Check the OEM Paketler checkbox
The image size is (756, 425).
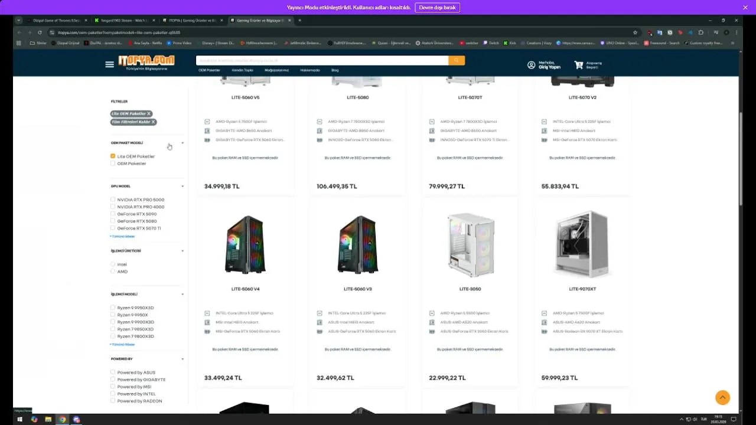coord(113,164)
